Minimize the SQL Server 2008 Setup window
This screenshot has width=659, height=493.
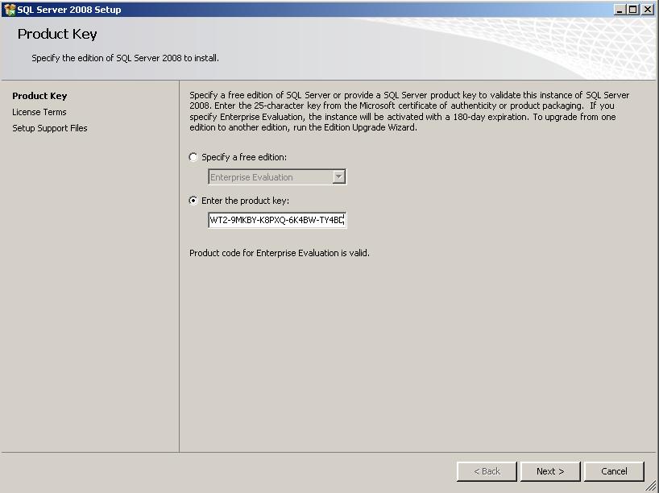point(619,9)
